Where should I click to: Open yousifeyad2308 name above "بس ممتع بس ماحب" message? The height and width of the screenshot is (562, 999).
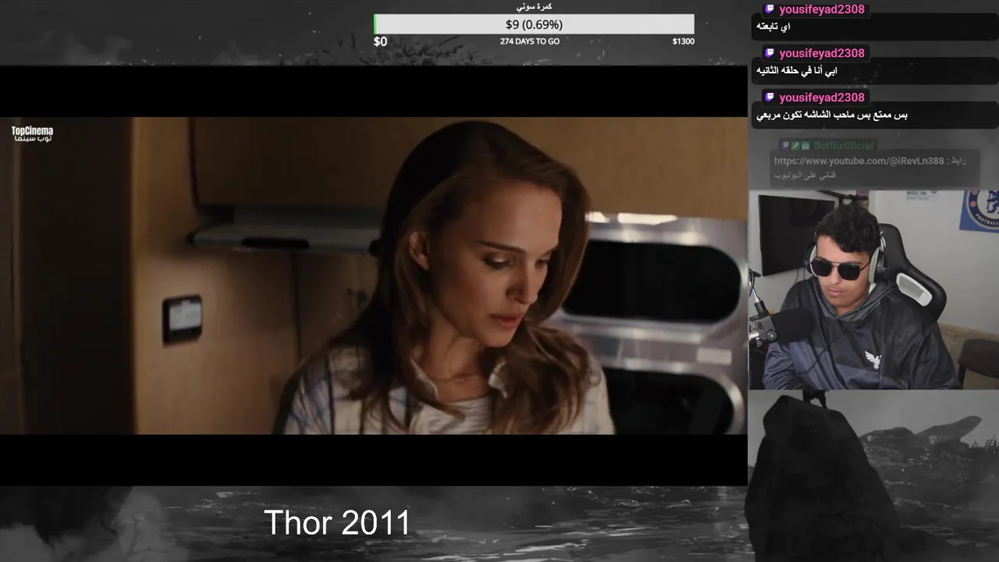(822, 98)
